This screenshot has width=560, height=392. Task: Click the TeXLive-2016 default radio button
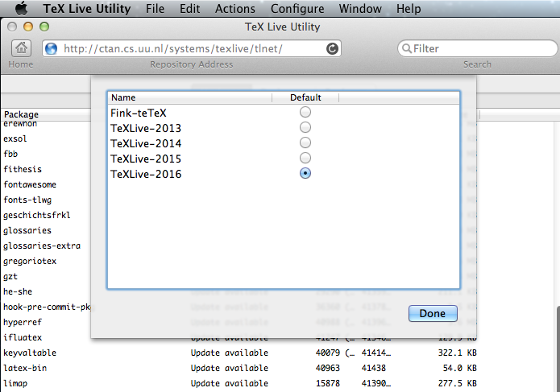click(x=305, y=173)
